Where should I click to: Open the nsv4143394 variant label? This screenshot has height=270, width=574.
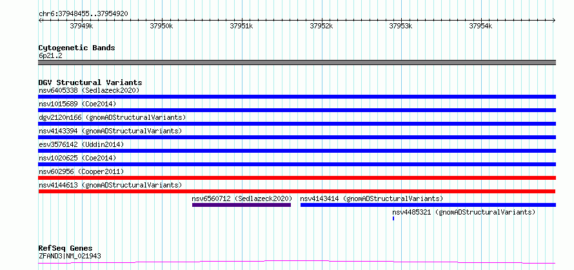[x=110, y=131]
